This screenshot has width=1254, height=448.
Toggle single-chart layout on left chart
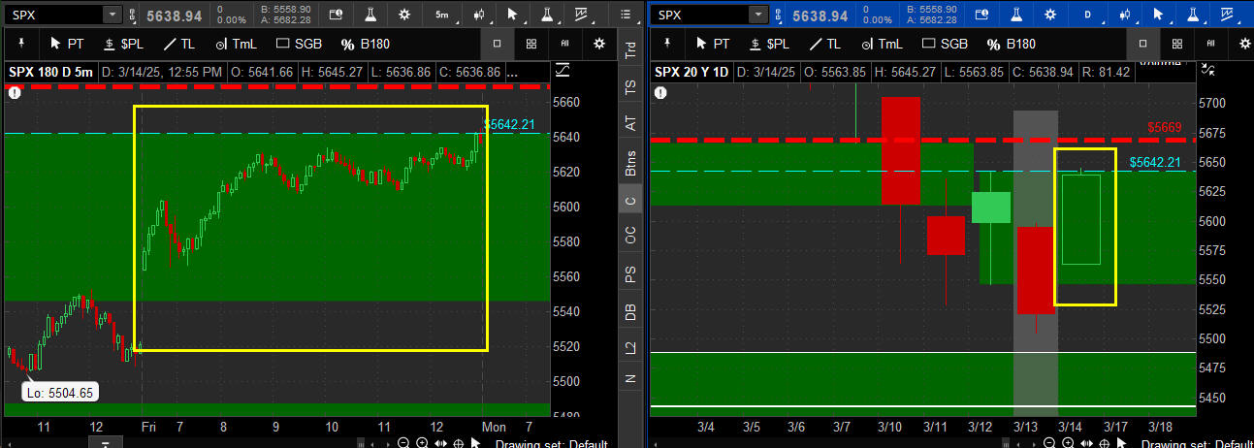pos(497,44)
